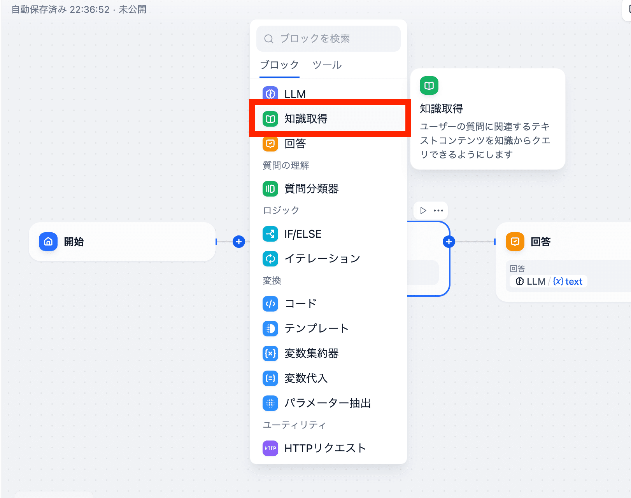The height and width of the screenshot is (498, 631).
Task: Click the 質問分類器 icon
Action: tap(270, 189)
